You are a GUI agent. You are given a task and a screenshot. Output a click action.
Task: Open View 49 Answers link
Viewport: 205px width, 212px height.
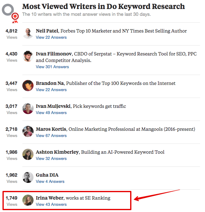click(51, 113)
